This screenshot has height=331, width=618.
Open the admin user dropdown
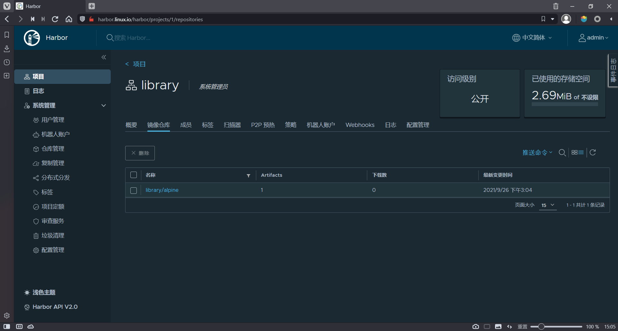[x=594, y=38]
